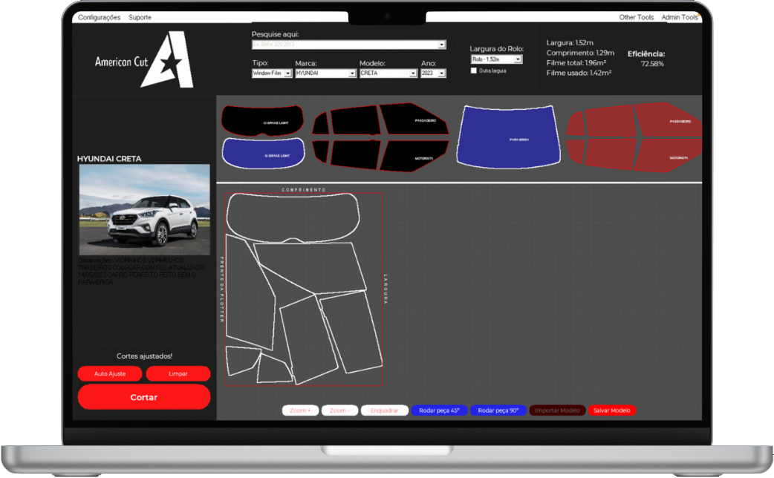Click the Observações notes text
The image size is (774, 478).
tap(141, 272)
